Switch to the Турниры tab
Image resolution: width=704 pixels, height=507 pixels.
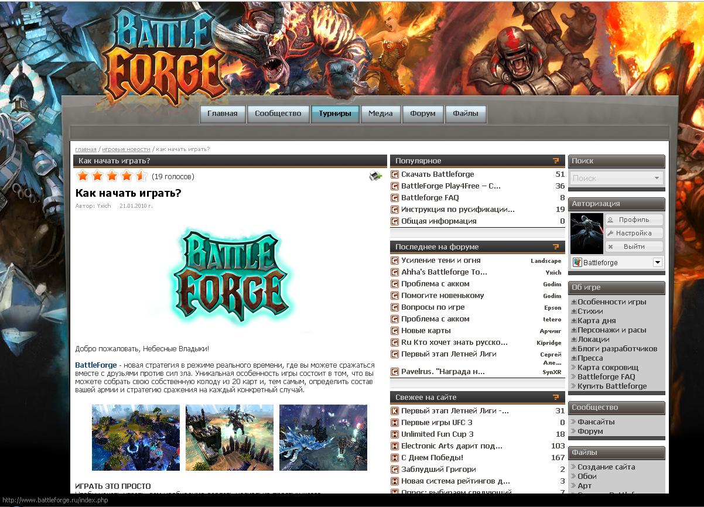pos(335,114)
